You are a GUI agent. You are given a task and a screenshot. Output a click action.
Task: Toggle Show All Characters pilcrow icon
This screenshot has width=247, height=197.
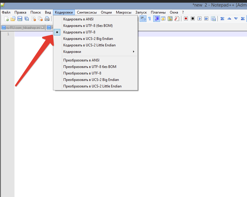(x=150, y=19)
